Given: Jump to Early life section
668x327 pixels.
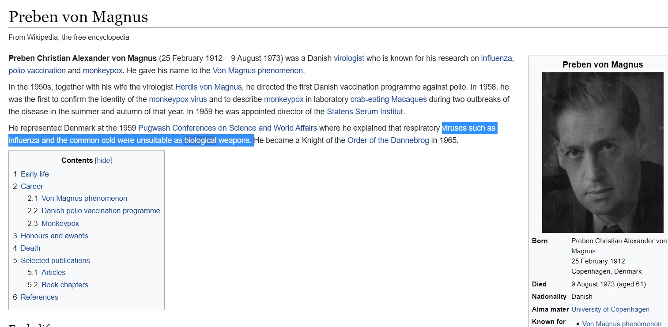Looking at the screenshot, I should click(35, 174).
